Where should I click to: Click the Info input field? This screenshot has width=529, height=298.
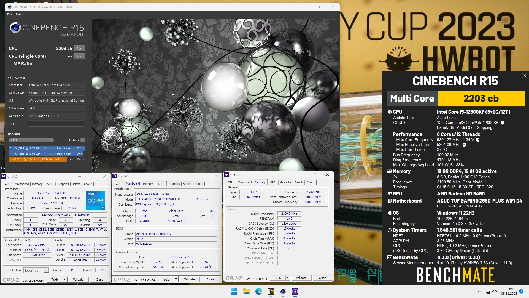point(56,124)
